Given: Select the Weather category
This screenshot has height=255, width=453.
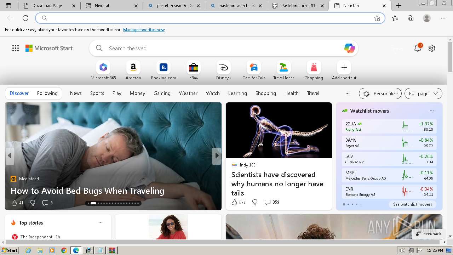Looking at the screenshot, I should pyautogui.click(x=188, y=93).
